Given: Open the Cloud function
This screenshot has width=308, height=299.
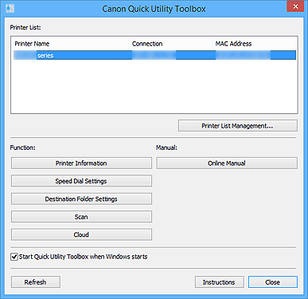Looking at the screenshot, I should click(x=81, y=234).
